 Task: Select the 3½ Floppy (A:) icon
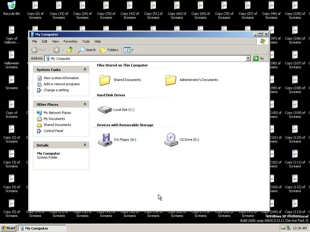coord(105,140)
